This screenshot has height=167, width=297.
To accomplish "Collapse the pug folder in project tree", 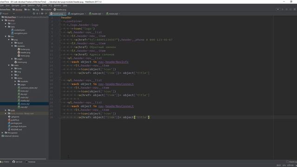I will coord(9,39).
